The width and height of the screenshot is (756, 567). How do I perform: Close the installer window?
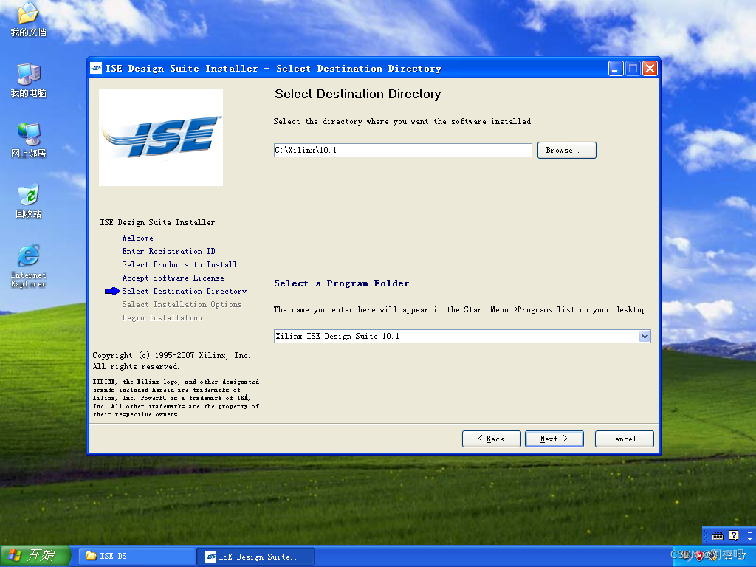click(x=650, y=69)
